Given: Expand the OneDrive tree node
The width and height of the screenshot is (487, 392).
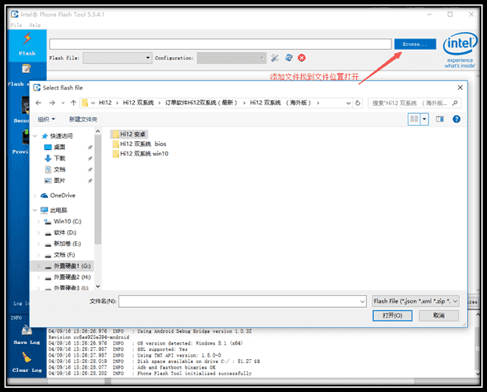Looking at the screenshot, I should tap(34, 196).
